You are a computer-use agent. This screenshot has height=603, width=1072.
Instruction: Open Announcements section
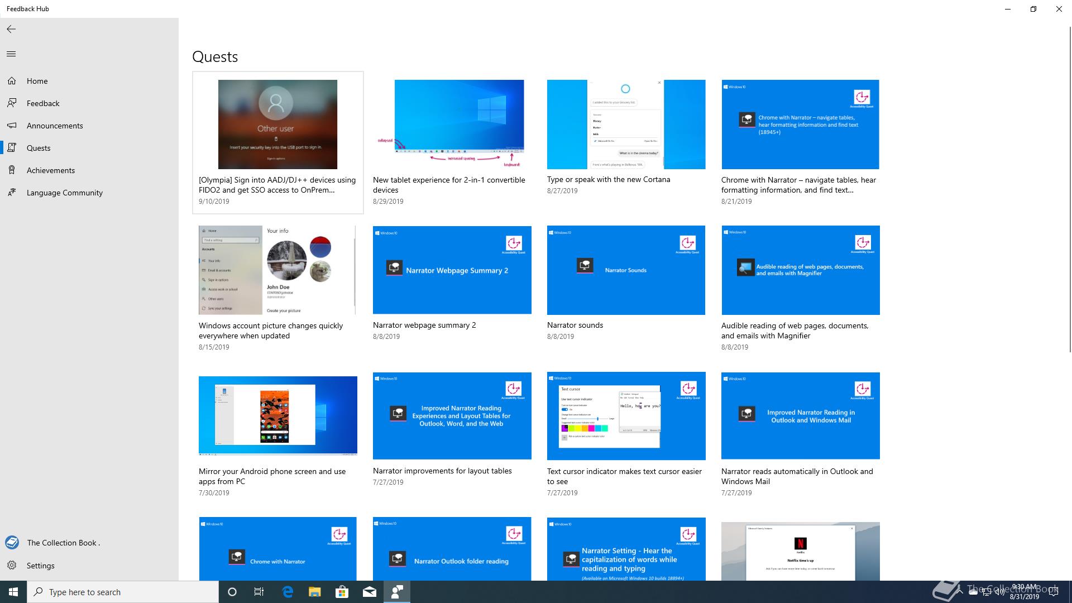tap(89, 126)
